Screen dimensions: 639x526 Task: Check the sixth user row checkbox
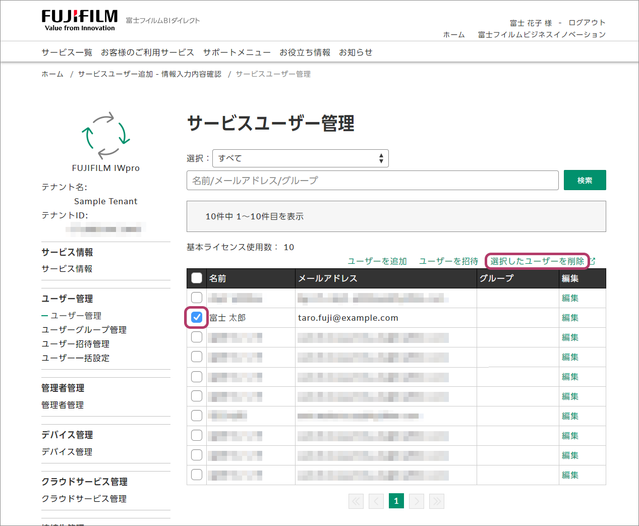(197, 396)
